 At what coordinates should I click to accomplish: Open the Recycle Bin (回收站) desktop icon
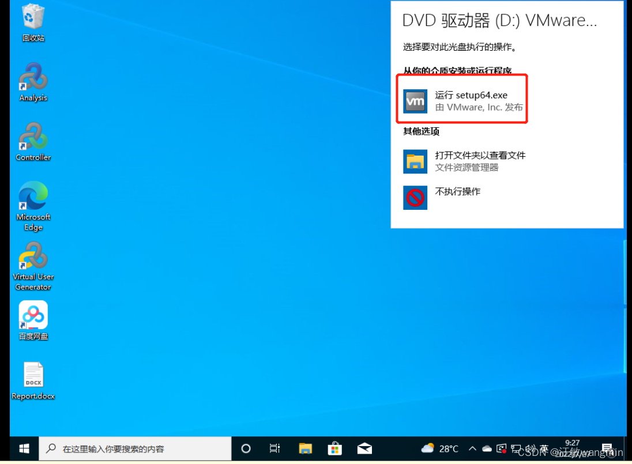click(33, 22)
